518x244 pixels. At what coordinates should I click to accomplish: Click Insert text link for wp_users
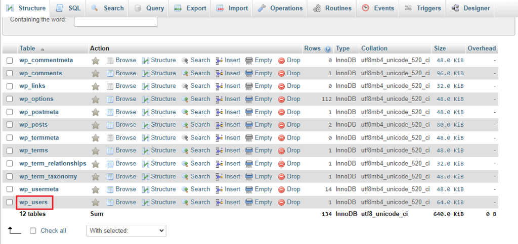coord(233,202)
